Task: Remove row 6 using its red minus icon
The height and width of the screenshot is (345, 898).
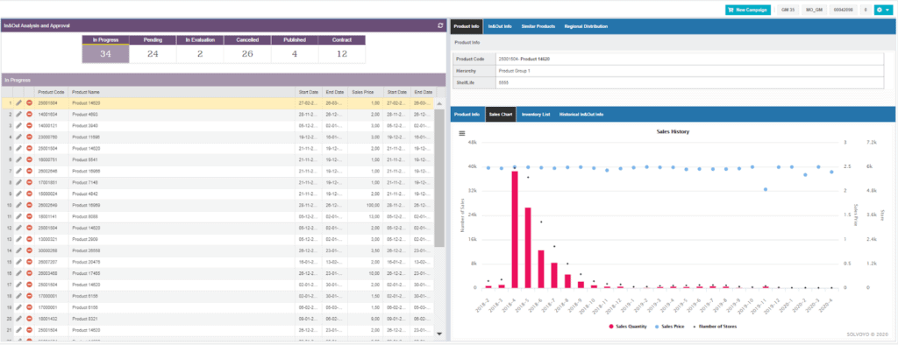Action: pyautogui.click(x=29, y=159)
